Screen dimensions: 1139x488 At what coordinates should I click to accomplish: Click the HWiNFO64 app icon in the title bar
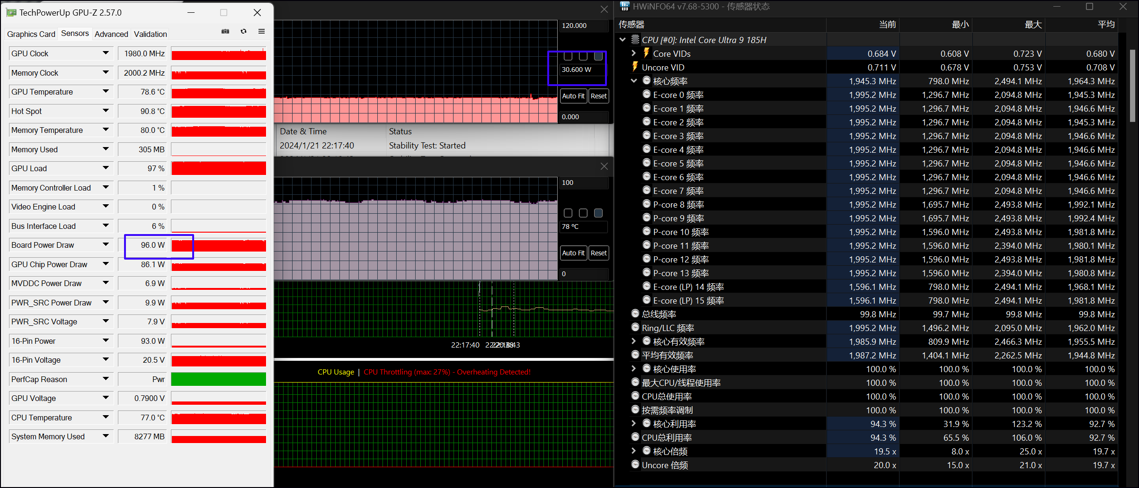[624, 6]
